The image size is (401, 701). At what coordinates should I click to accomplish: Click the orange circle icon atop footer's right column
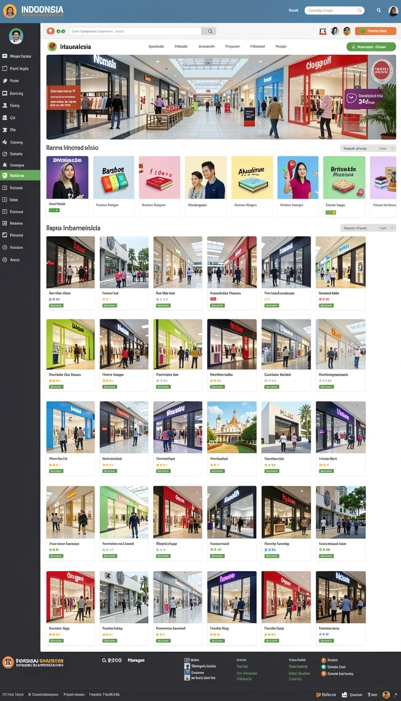click(323, 660)
